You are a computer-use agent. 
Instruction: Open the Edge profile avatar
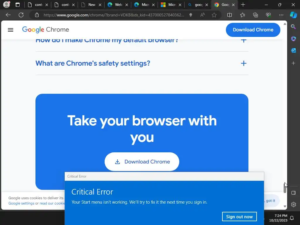pos(6,5)
